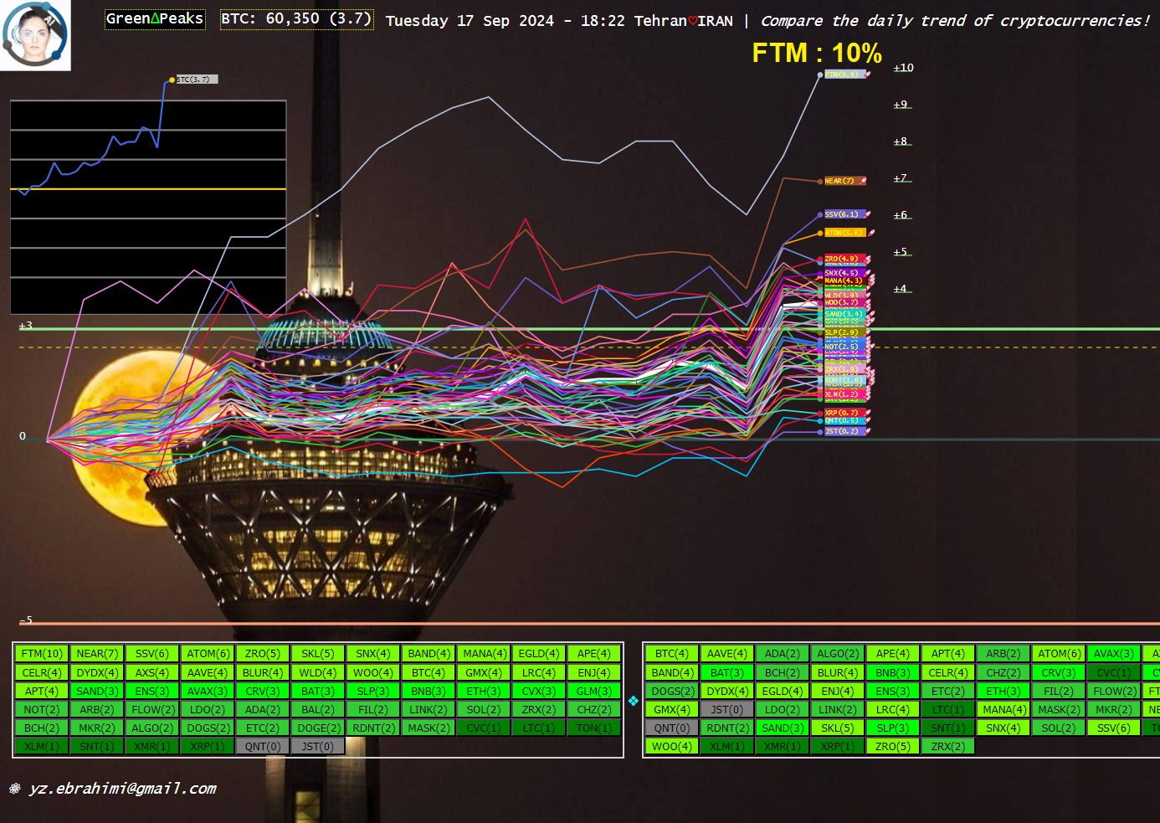Viewport: 1160px width, 823px height.
Task: Select the BAL(2) cell in the left panel
Action: click(x=318, y=709)
